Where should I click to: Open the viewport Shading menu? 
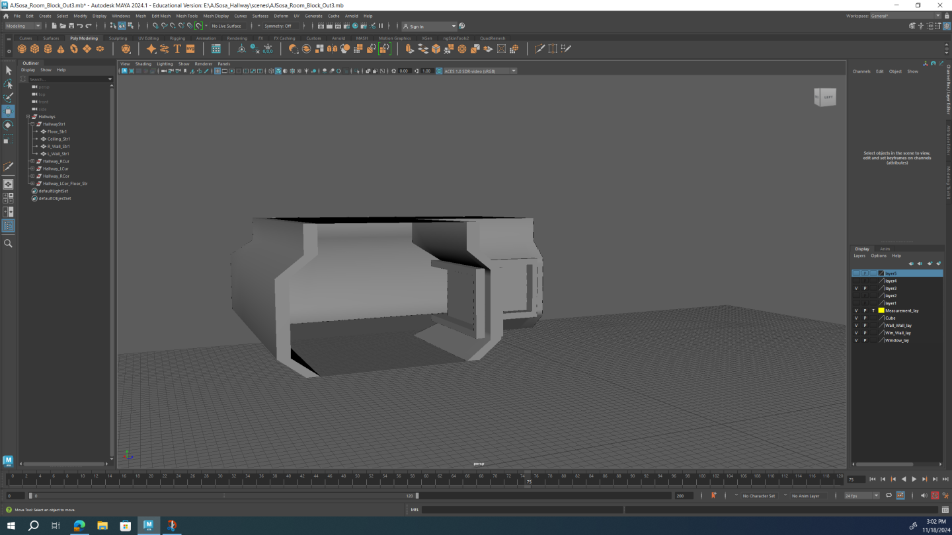143,64
